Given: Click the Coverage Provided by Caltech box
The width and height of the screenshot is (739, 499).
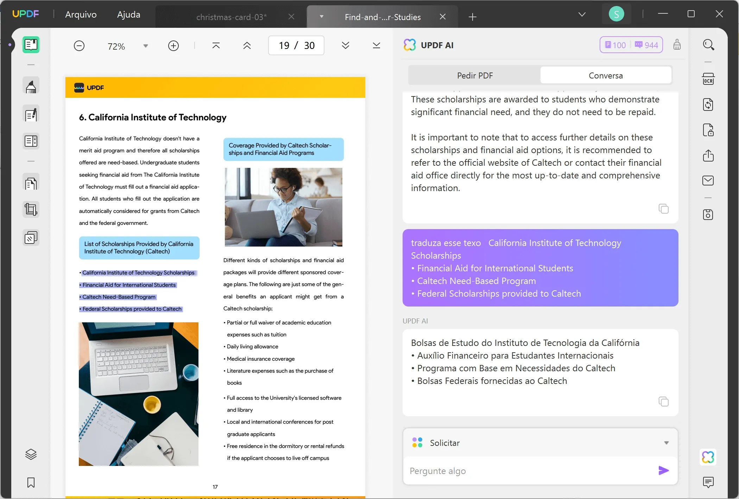Looking at the screenshot, I should click(283, 149).
